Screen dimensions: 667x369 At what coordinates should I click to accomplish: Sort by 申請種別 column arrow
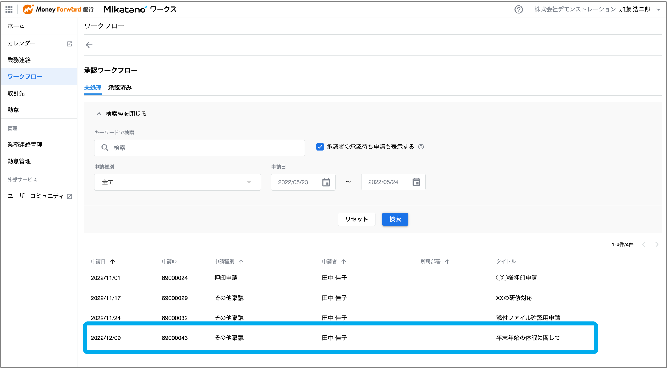click(x=241, y=261)
